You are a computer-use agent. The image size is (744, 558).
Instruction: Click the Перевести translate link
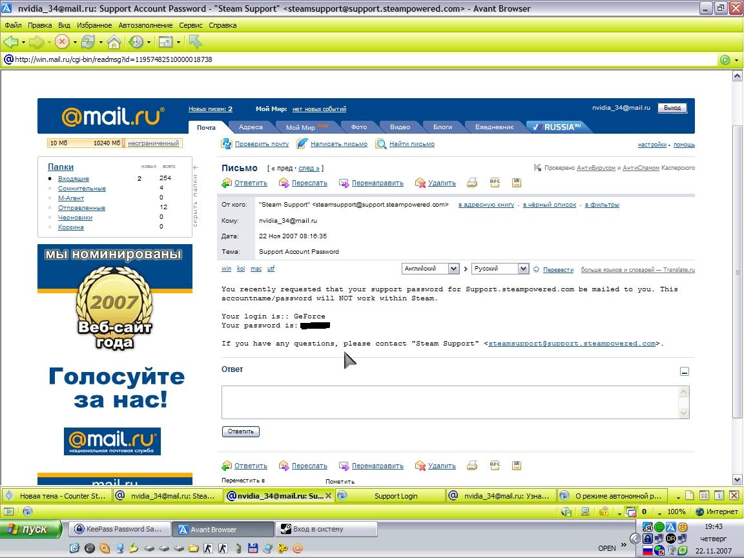558,269
